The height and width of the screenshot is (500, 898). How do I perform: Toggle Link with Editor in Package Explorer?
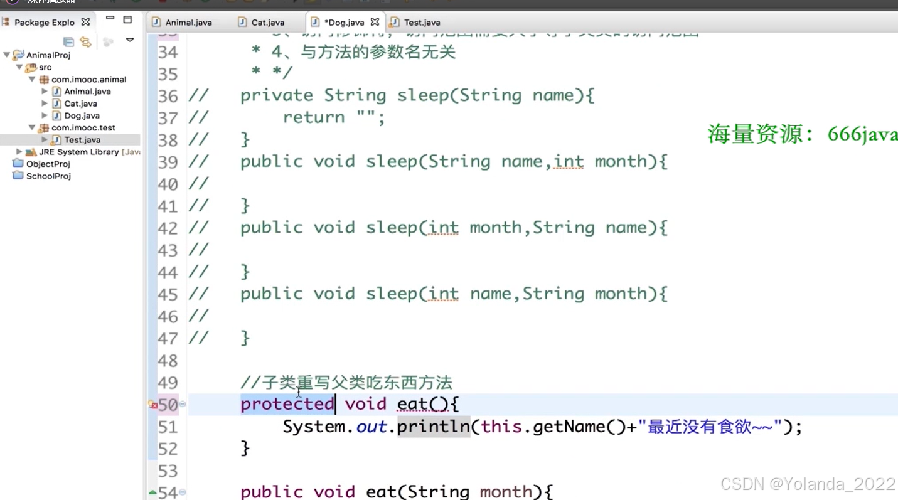point(86,42)
